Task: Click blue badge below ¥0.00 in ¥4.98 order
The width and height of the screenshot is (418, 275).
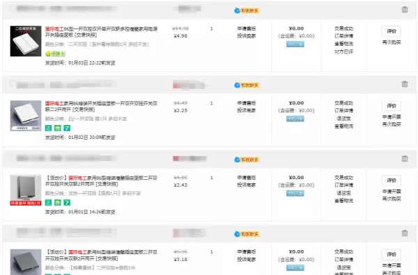Action: 295,44
